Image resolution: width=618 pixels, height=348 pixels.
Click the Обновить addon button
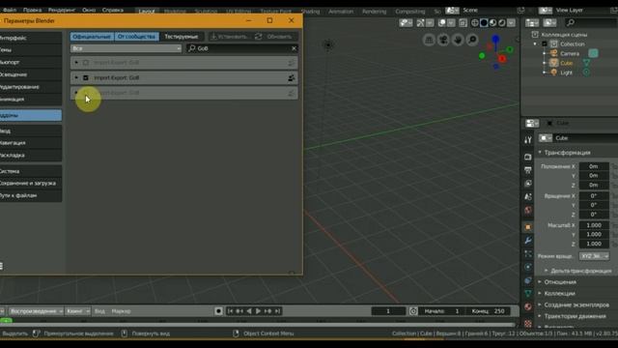tap(275, 37)
